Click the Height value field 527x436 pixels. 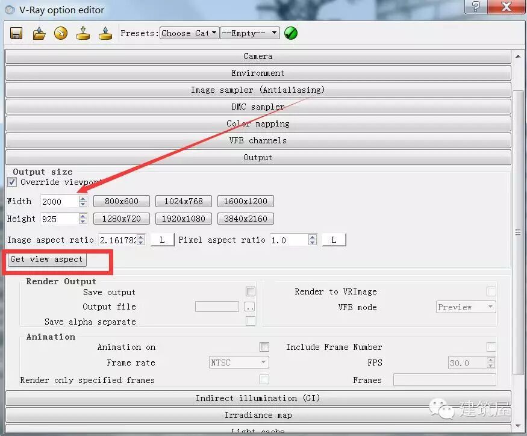[60, 219]
